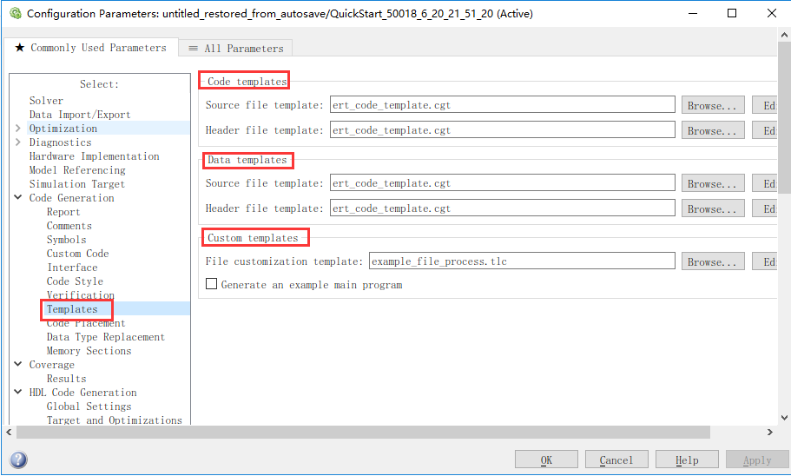Edit the File customization template
Image resolution: width=791 pixels, height=476 pixels.
pyautogui.click(x=764, y=262)
